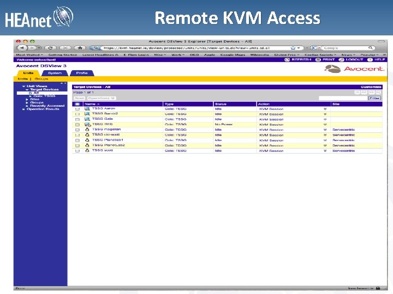Switch to the Profile tab
Screen dimensions: 393x294
[82, 73]
